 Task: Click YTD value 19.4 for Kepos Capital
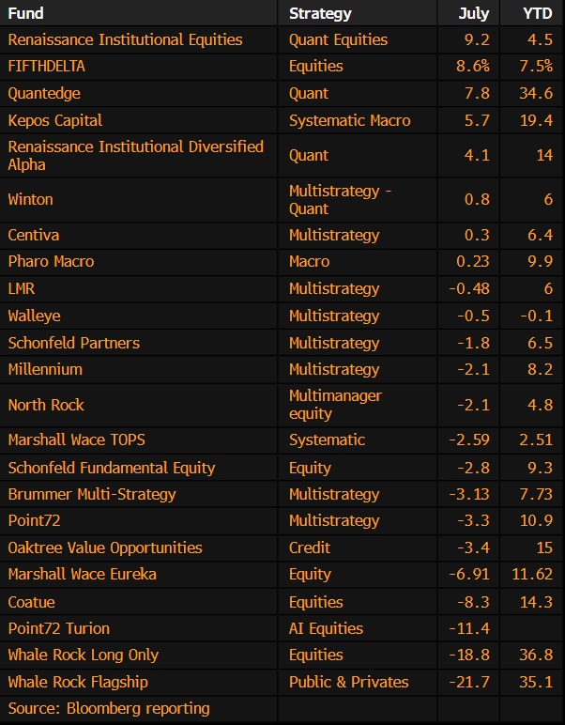tap(536, 121)
